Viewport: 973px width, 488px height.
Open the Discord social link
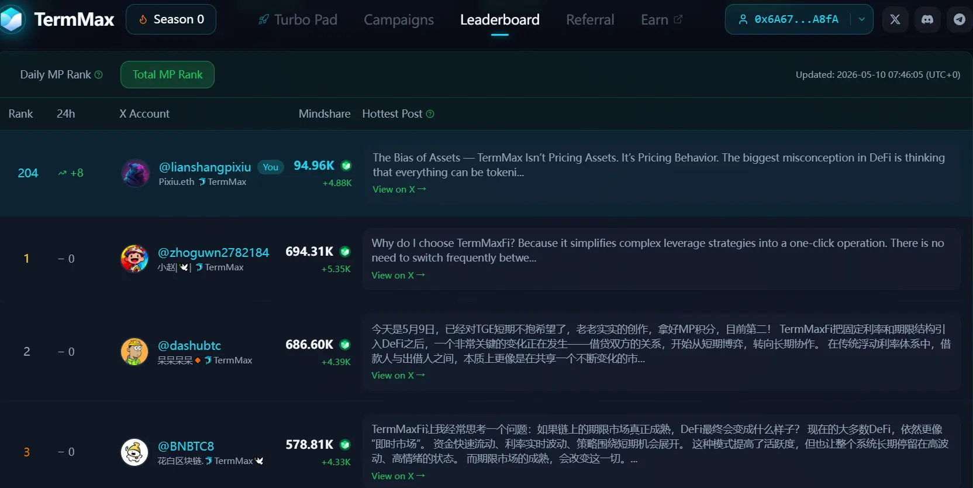927,19
